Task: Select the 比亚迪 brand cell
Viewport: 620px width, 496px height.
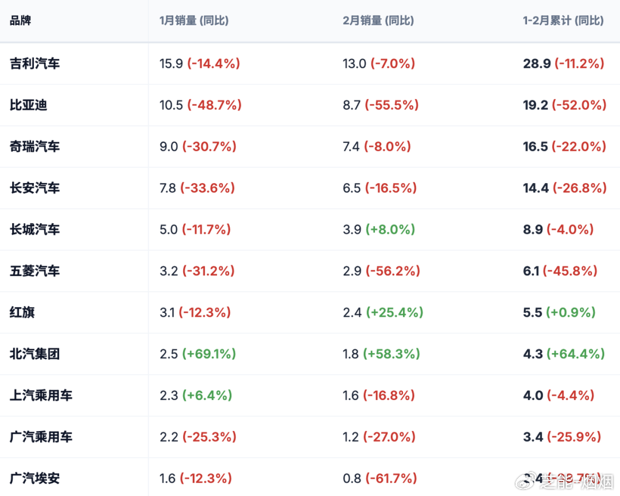Action: (x=29, y=105)
